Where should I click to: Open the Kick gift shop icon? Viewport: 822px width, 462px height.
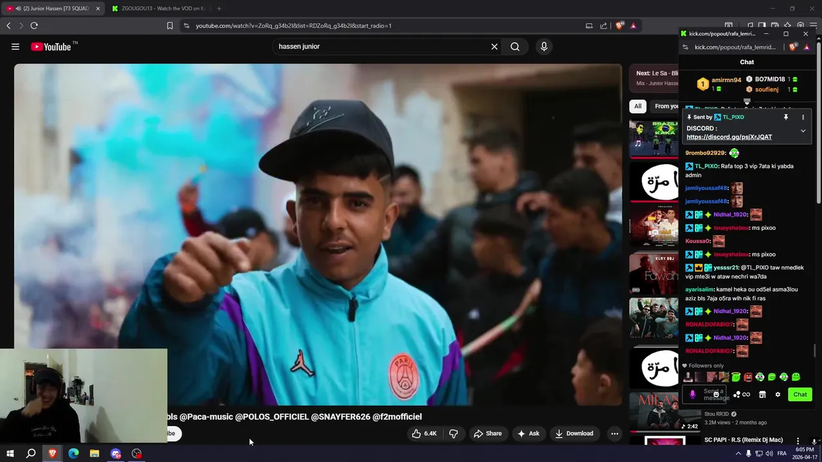(x=762, y=395)
